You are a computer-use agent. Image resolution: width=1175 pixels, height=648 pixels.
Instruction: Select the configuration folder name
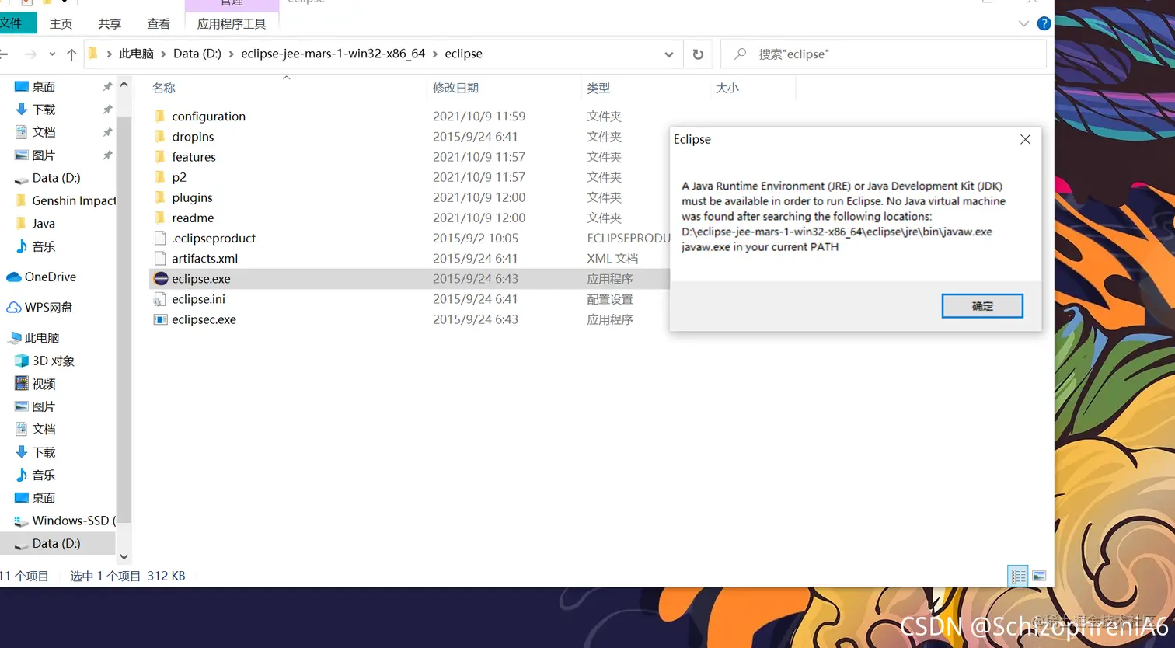209,117
